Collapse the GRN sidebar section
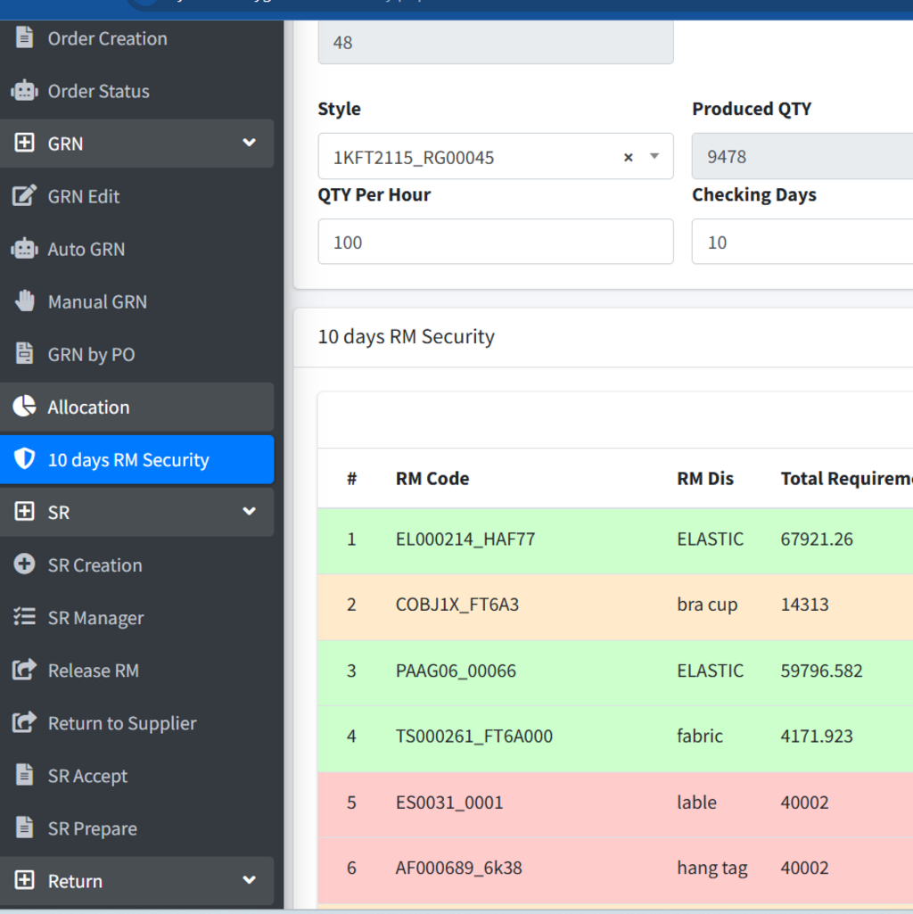The image size is (913, 914). (249, 144)
